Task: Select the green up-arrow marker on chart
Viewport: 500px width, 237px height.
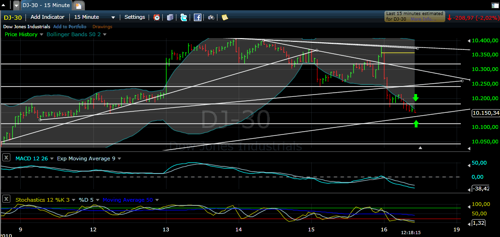Action: click(x=416, y=123)
